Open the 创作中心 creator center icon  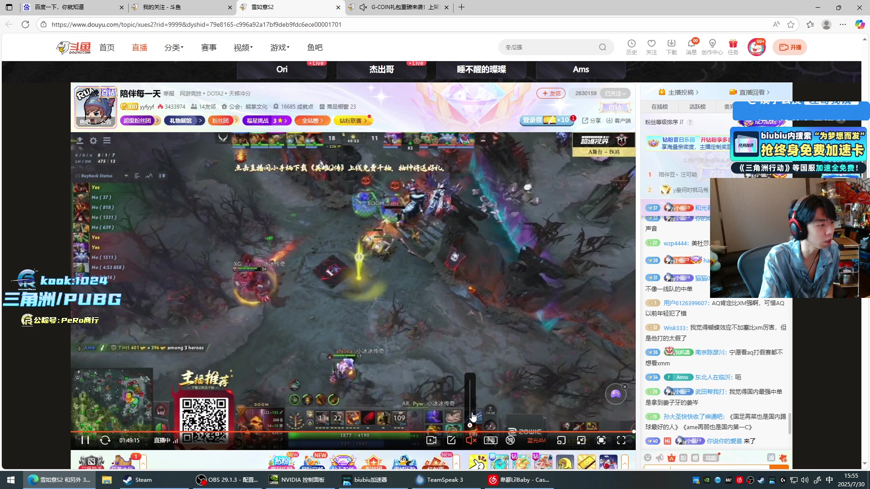pyautogui.click(x=712, y=47)
